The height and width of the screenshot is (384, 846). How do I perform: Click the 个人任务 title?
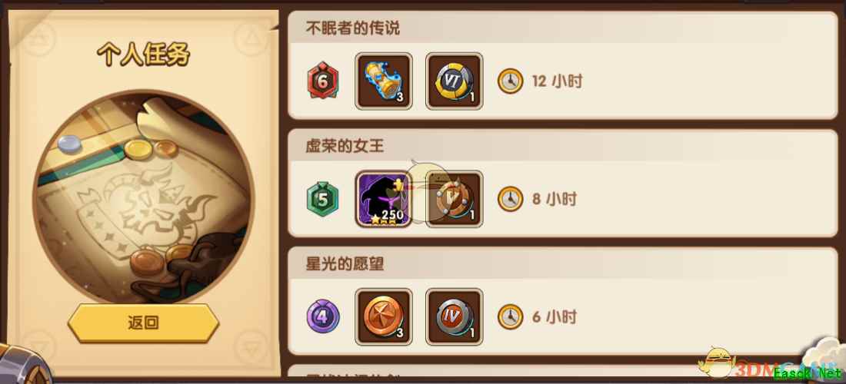point(144,55)
